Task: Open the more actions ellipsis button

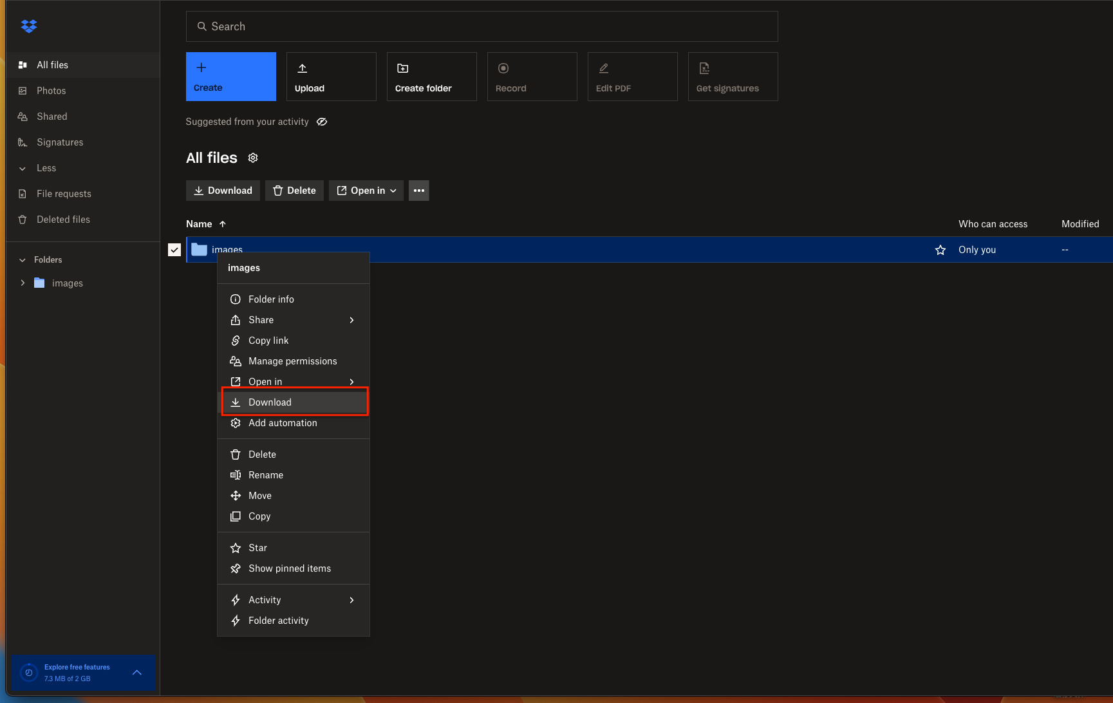Action: [419, 191]
